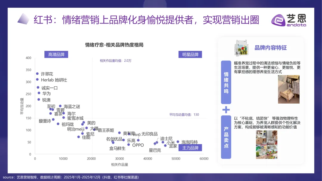
Task: Click the 无印良品 label
Action: point(149,134)
